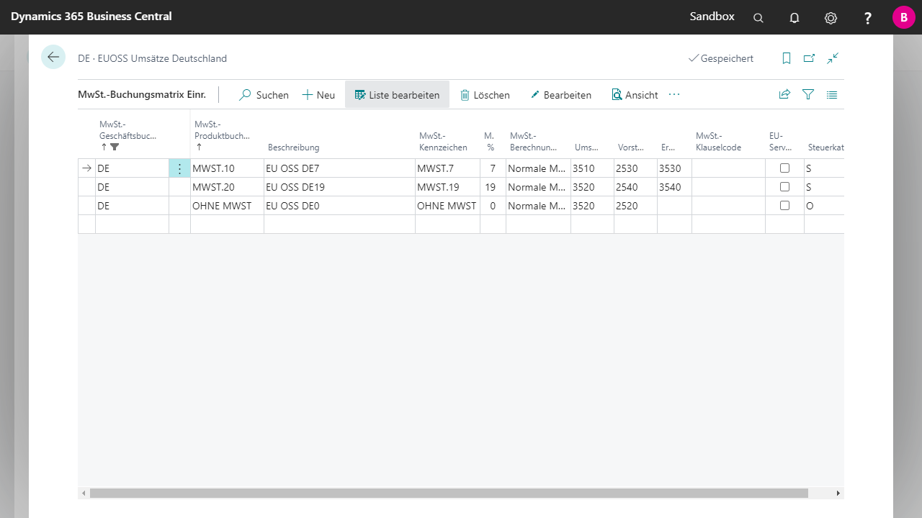This screenshot has width=922, height=518.
Task: Sort by MwSt.-Produktbuchungsgruppe column header
Action: pyautogui.click(x=223, y=135)
